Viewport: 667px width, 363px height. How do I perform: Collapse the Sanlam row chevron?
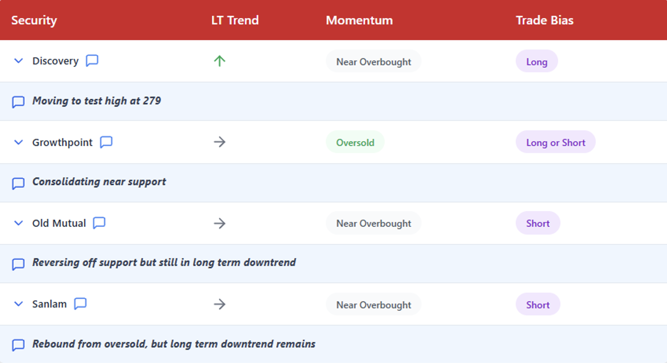18,304
